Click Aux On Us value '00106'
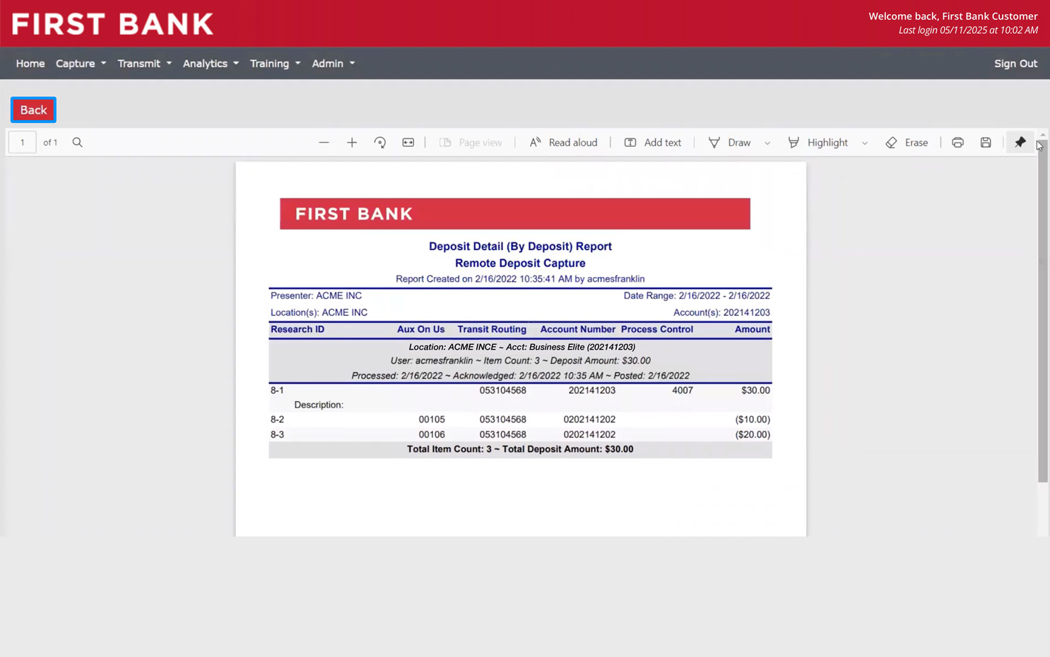This screenshot has width=1050, height=657. (432, 434)
